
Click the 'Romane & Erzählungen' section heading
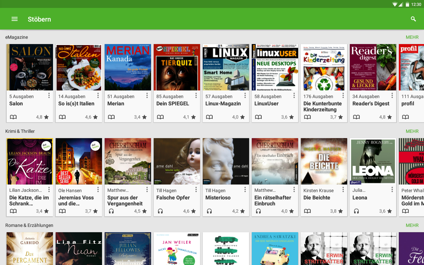click(29, 225)
